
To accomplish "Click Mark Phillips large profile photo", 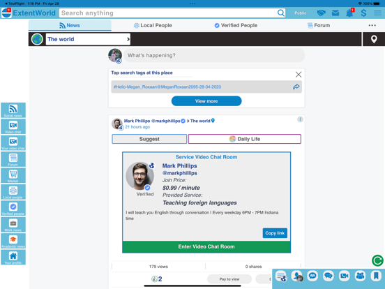I will point(140,176).
